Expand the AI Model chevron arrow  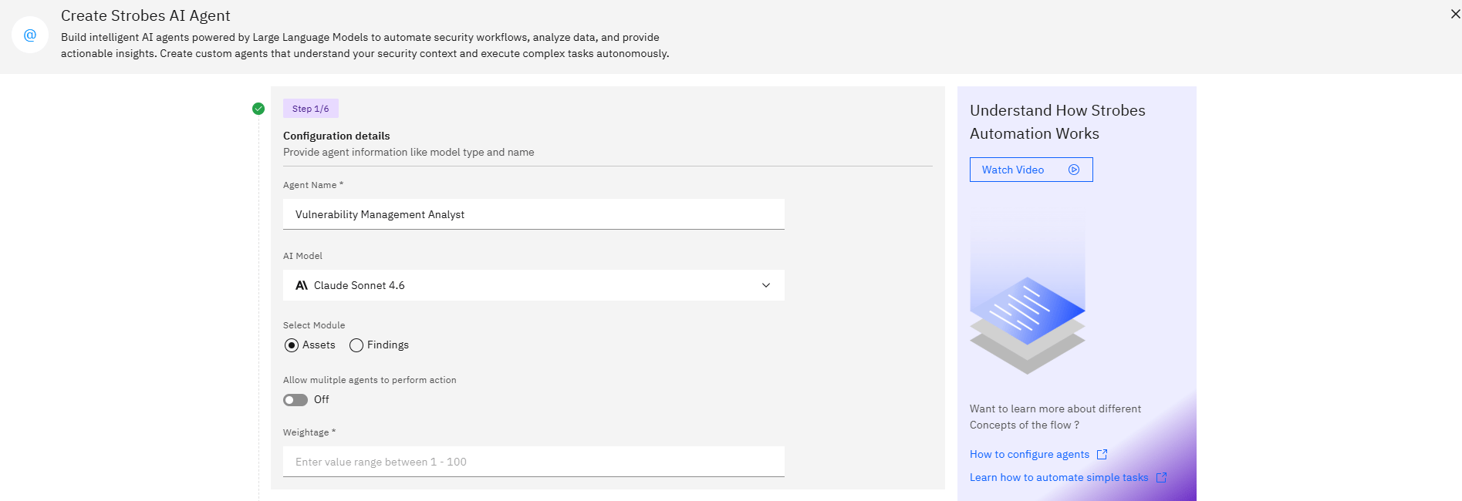point(766,285)
